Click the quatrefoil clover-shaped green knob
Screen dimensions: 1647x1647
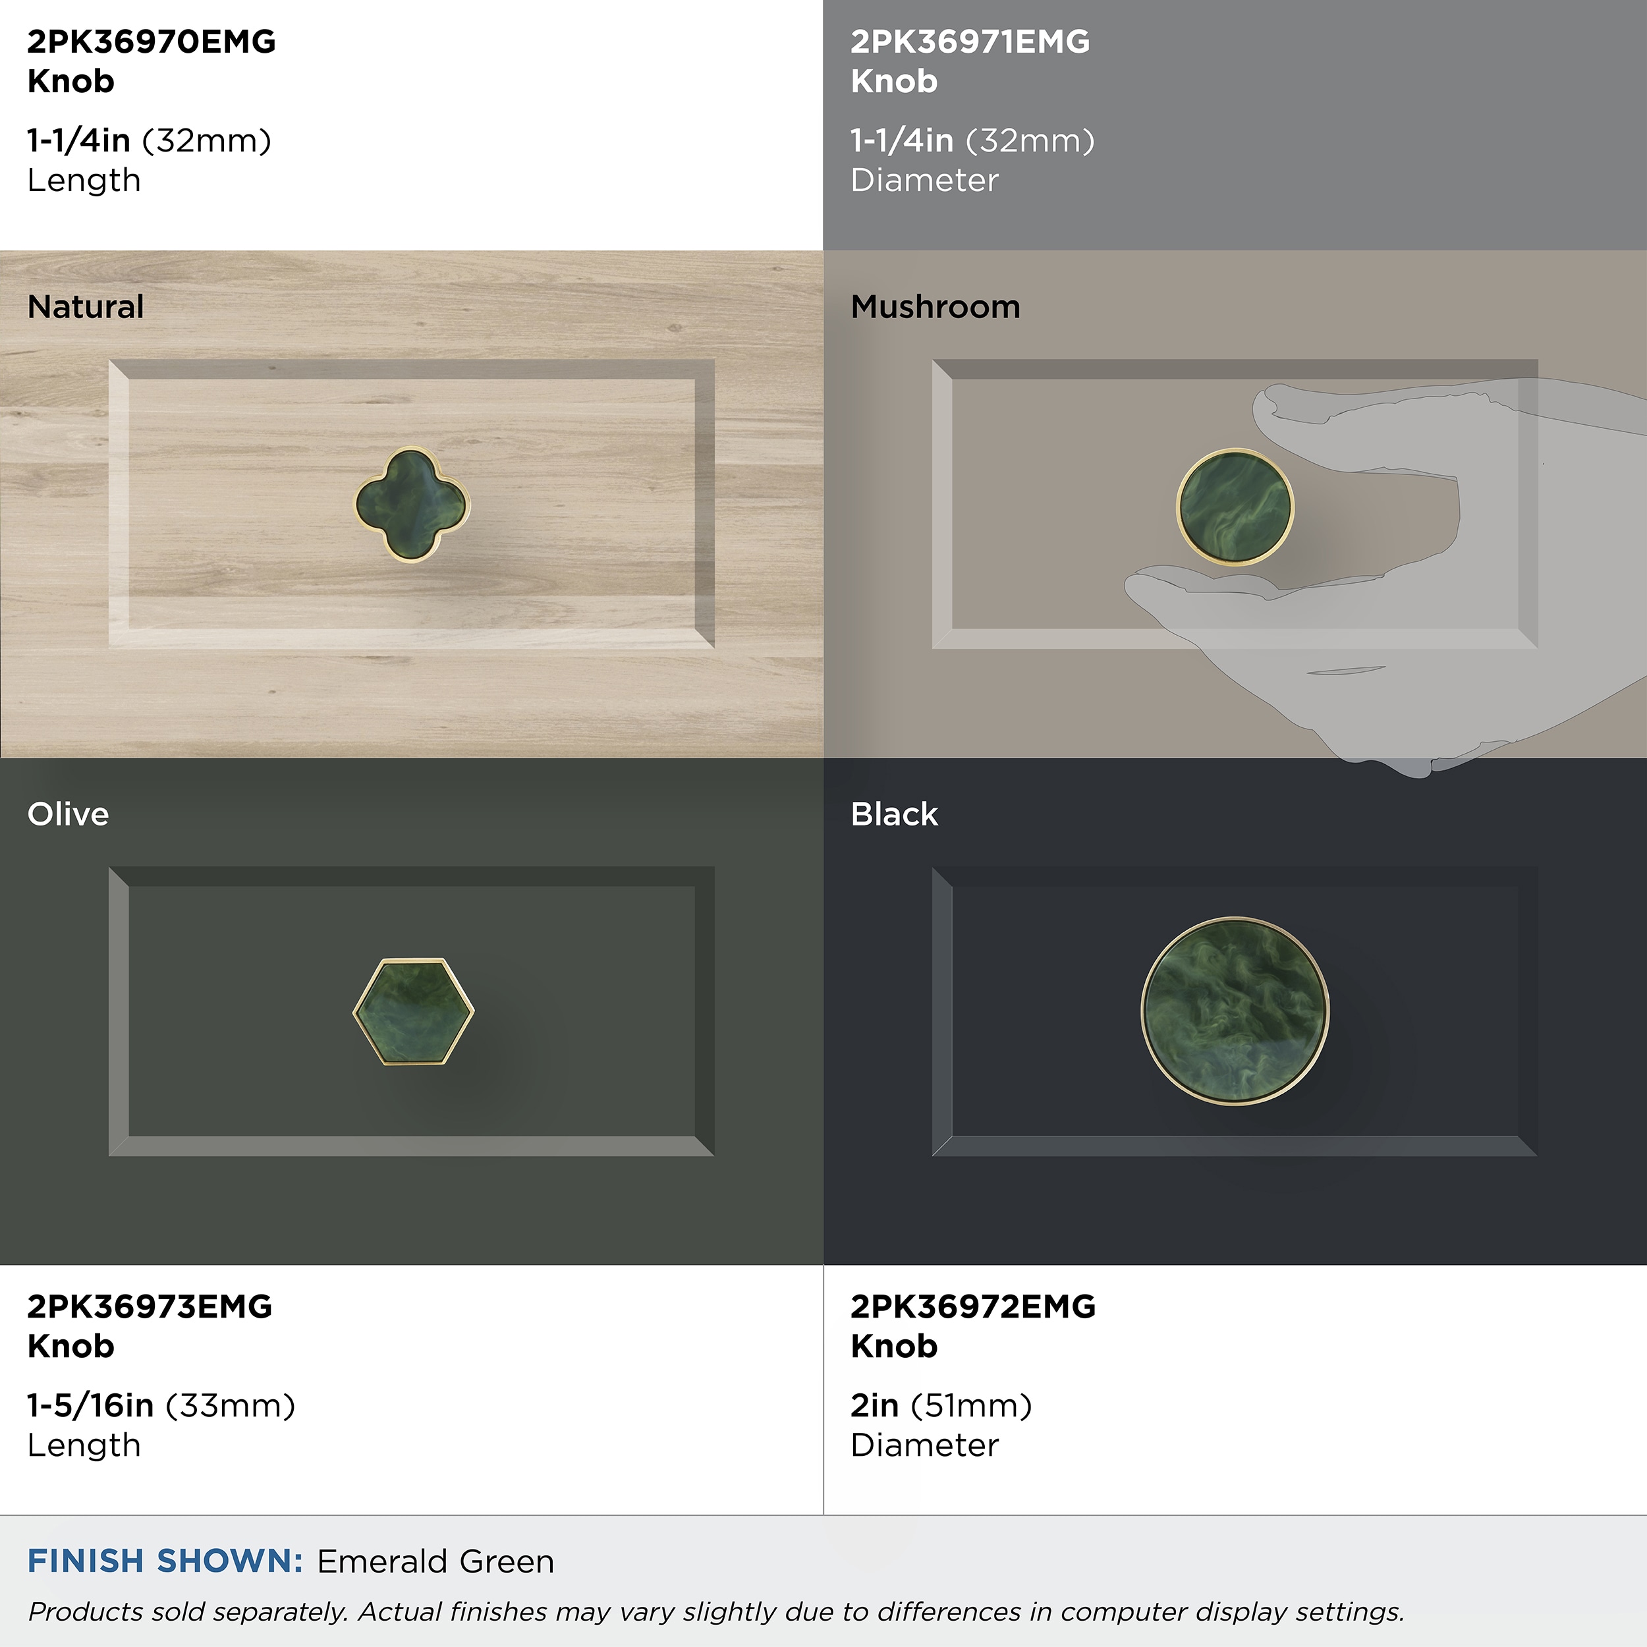[x=412, y=505]
